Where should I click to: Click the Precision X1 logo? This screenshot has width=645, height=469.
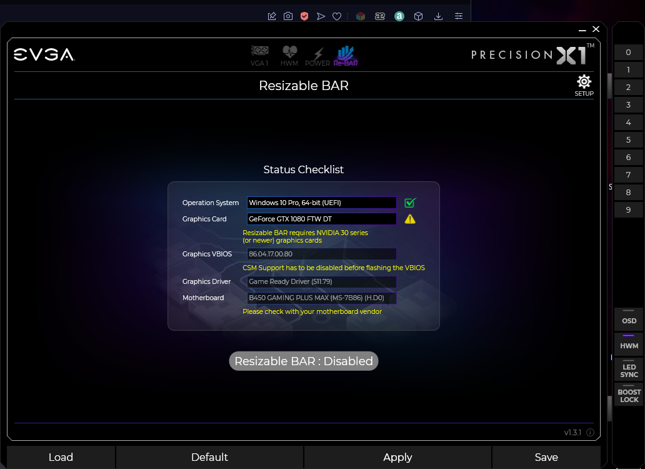click(532, 54)
